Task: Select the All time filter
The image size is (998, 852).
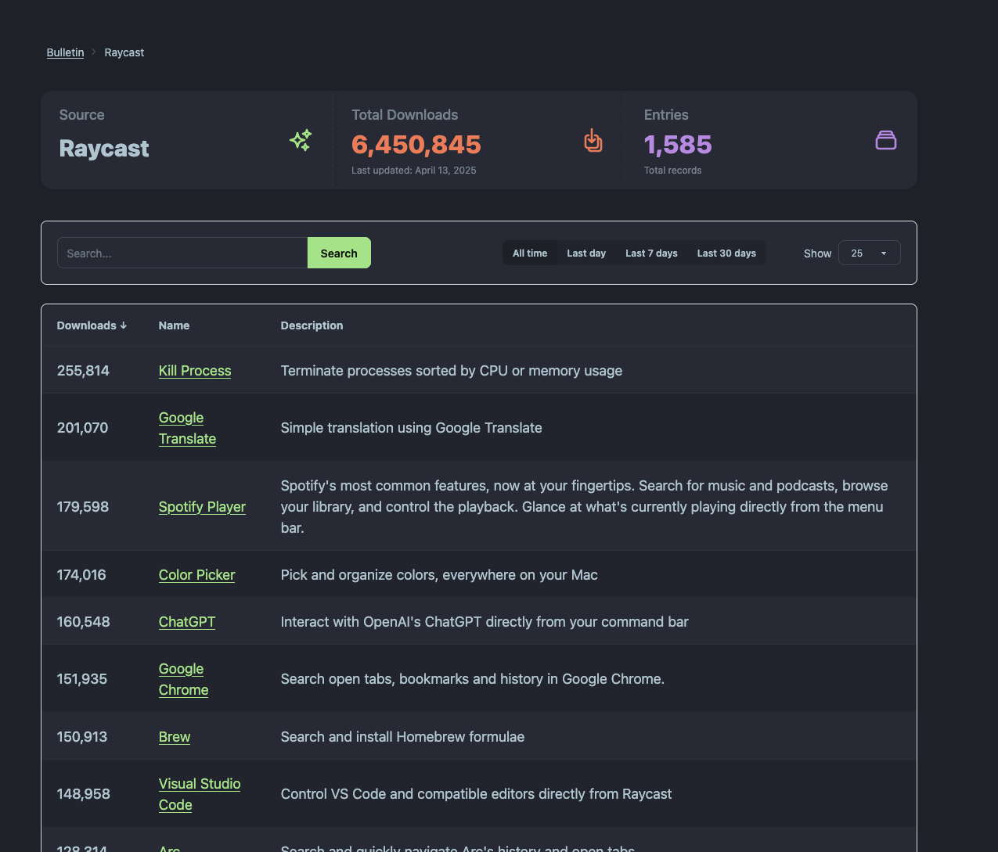Action: pos(530,253)
